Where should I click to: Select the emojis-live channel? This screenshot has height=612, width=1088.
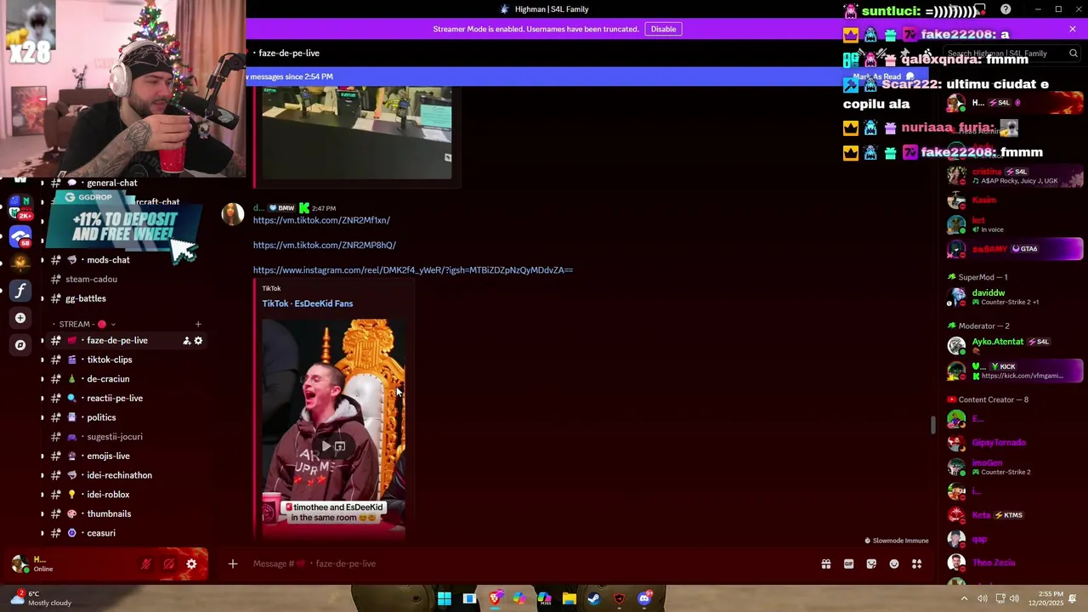pos(108,456)
